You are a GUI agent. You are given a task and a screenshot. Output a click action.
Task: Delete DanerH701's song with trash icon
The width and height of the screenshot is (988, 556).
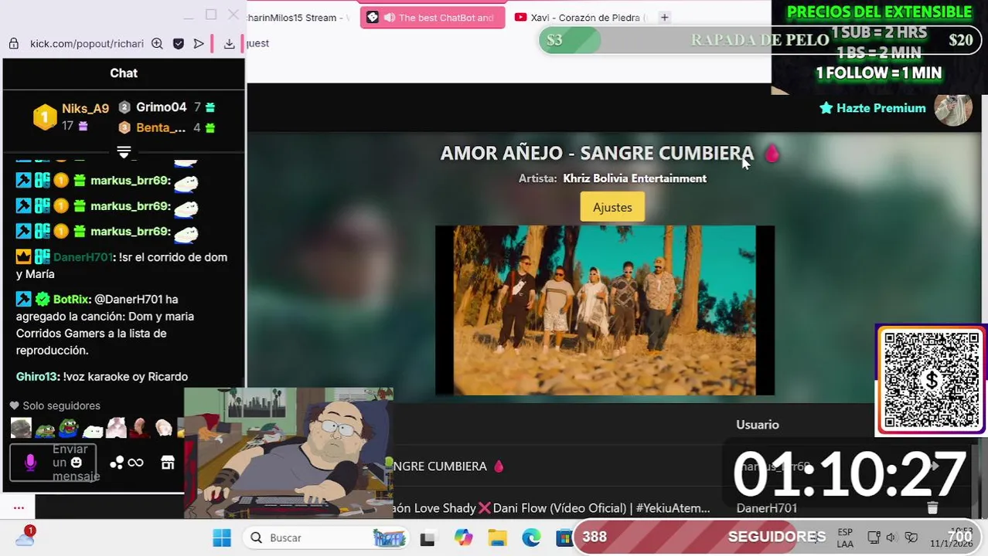pos(932,507)
